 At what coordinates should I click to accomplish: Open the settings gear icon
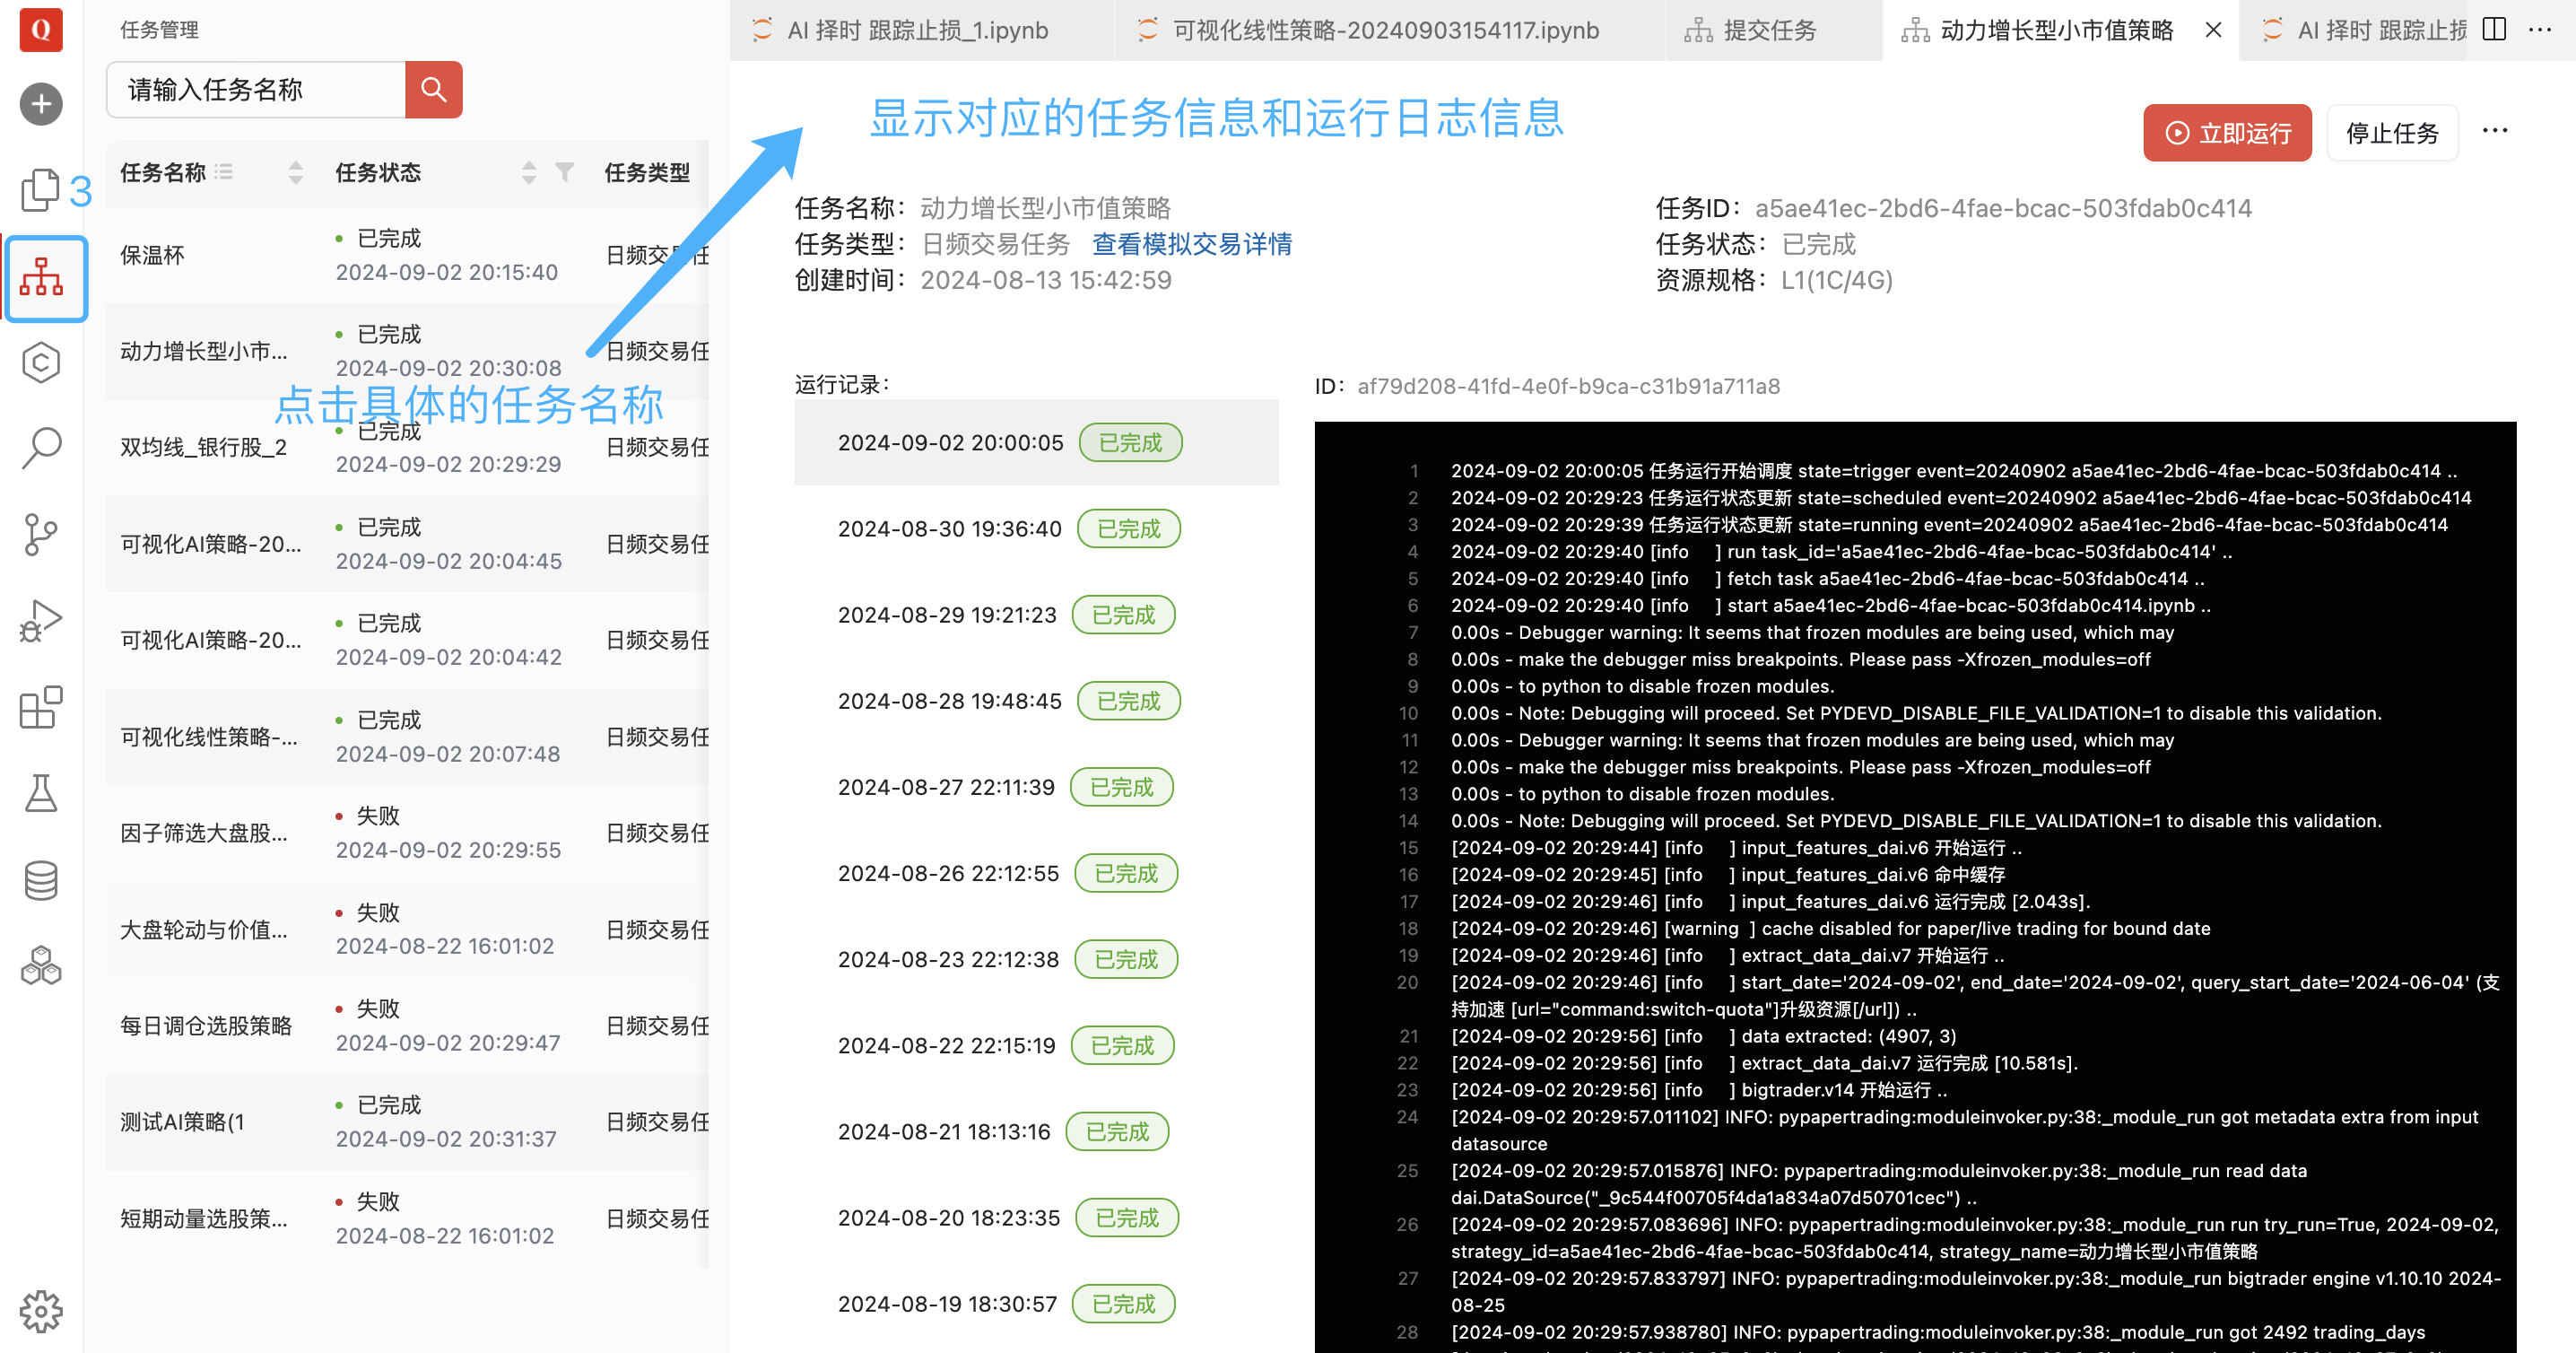coord(41,1310)
